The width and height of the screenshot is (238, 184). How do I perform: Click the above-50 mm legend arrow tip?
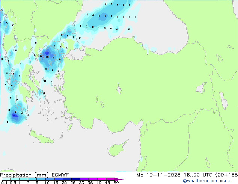(x=119, y=179)
